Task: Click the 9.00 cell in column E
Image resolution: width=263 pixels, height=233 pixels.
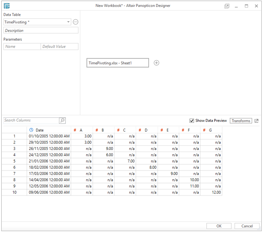Action: click(168, 173)
